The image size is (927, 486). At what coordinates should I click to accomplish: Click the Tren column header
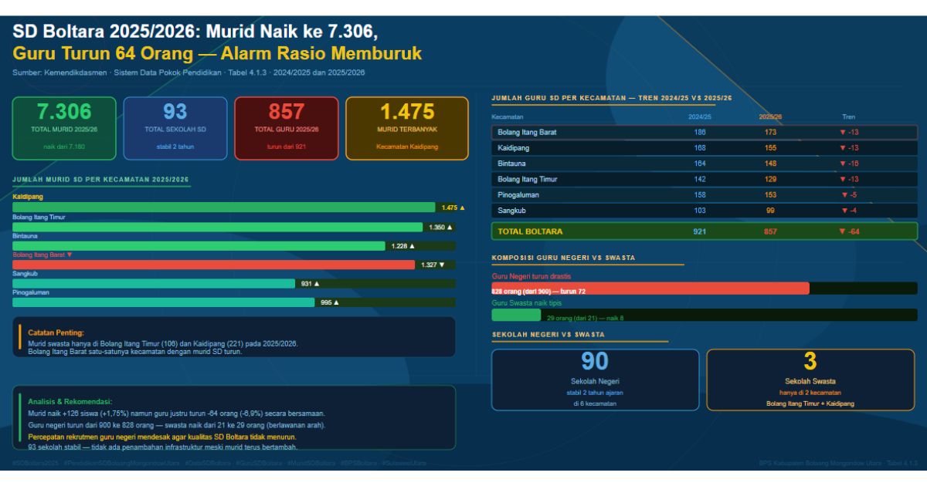pyautogui.click(x=848, y=117)
